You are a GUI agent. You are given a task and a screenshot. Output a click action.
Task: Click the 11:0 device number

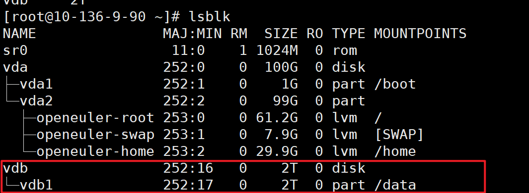[188, 50]
